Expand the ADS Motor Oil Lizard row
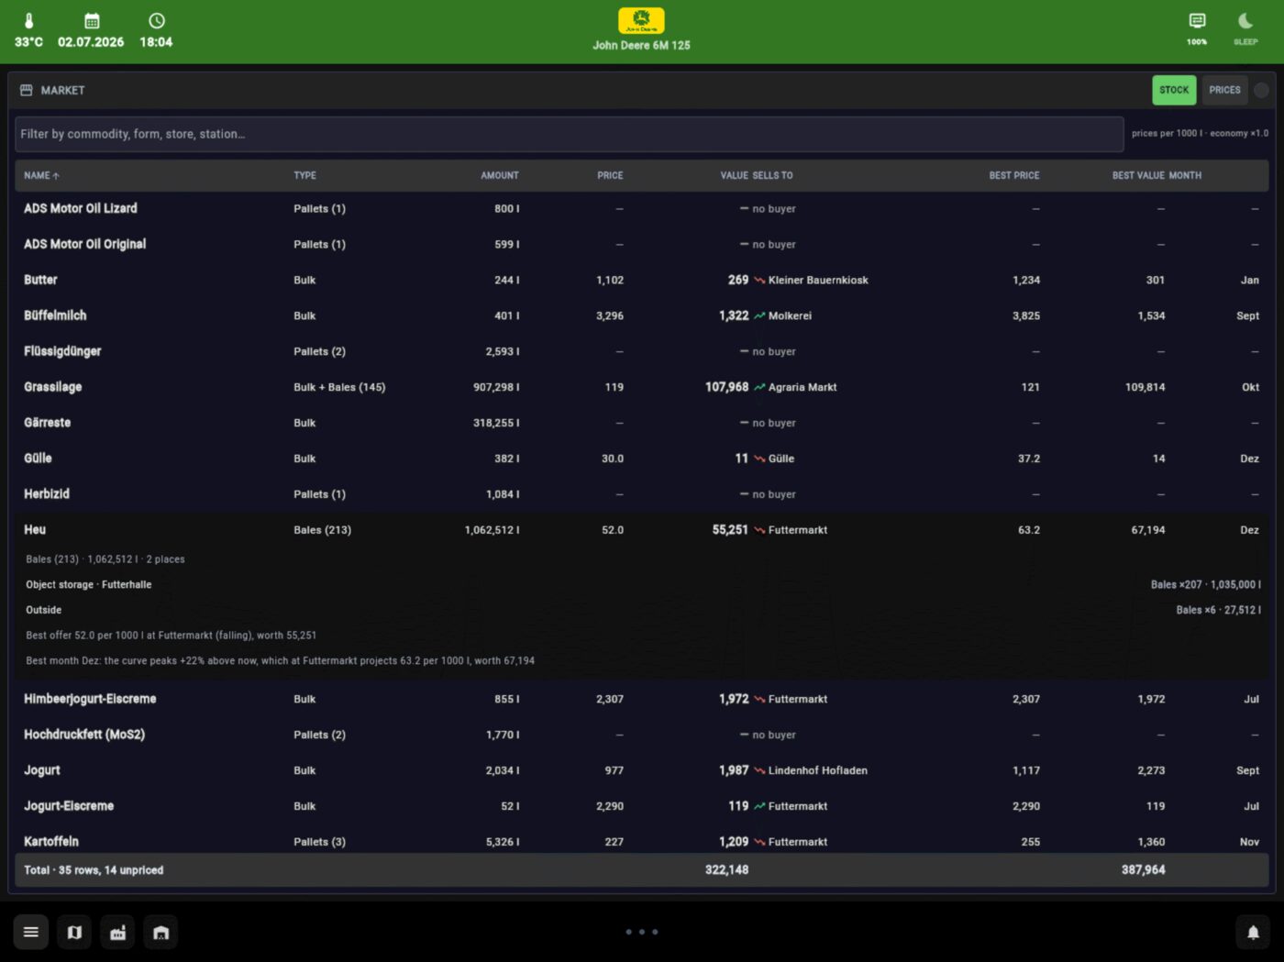Viewport: 1284px width, 962px height. tap(642, 208)
